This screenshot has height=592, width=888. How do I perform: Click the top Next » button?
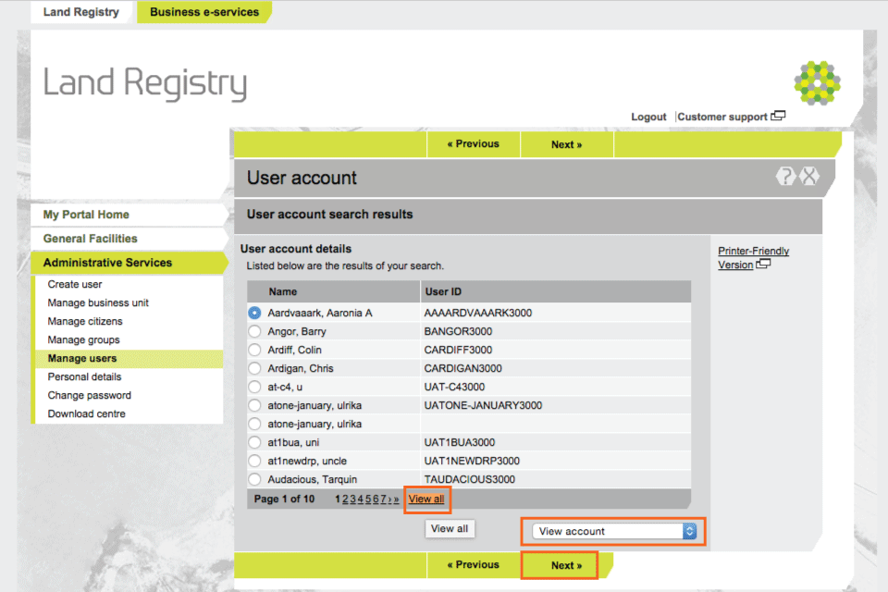pyautogui.click(x=567, y=144)
